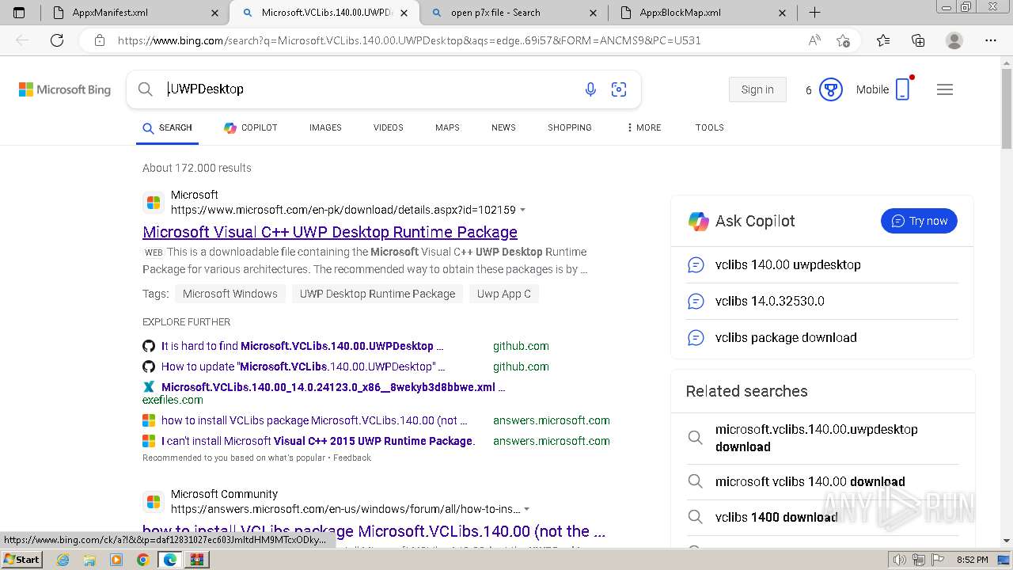This screenshot has height=570, width=1013.
Task: Select the Uwp App C tag
Action: (504, 294)
